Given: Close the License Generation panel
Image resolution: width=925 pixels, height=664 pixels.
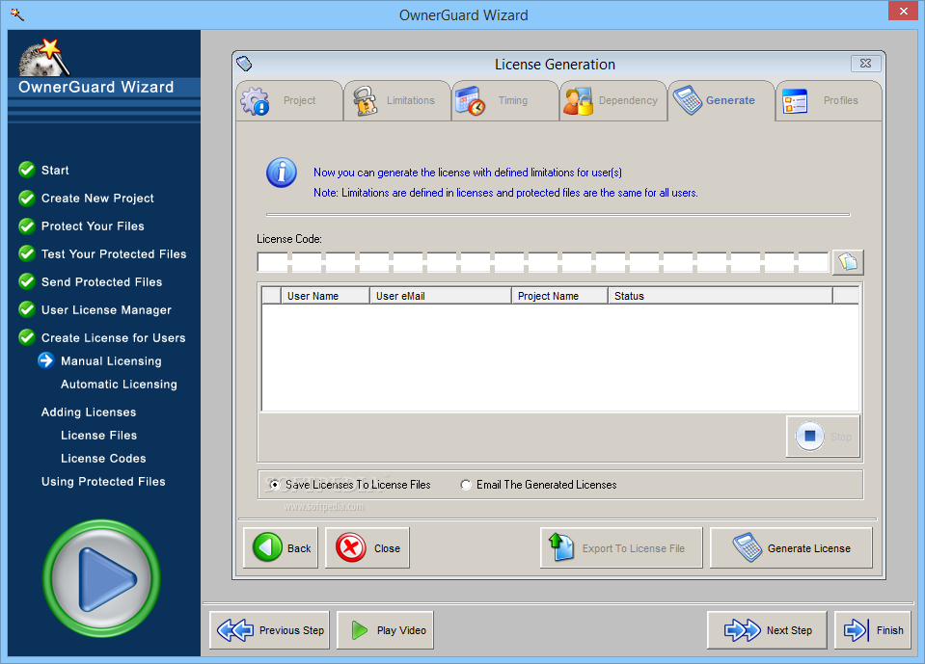Looking at the screenshot, I should (x=865, y=63).
